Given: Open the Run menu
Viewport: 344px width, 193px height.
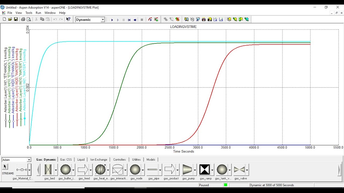Looking at the screenshot, I should tap(38, 13).
